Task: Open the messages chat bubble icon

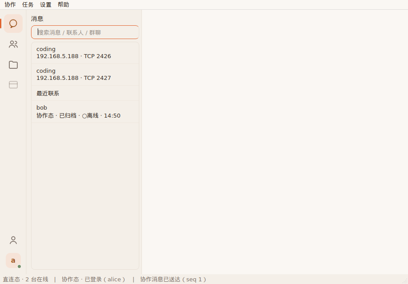Action: [x=13, y=24]
